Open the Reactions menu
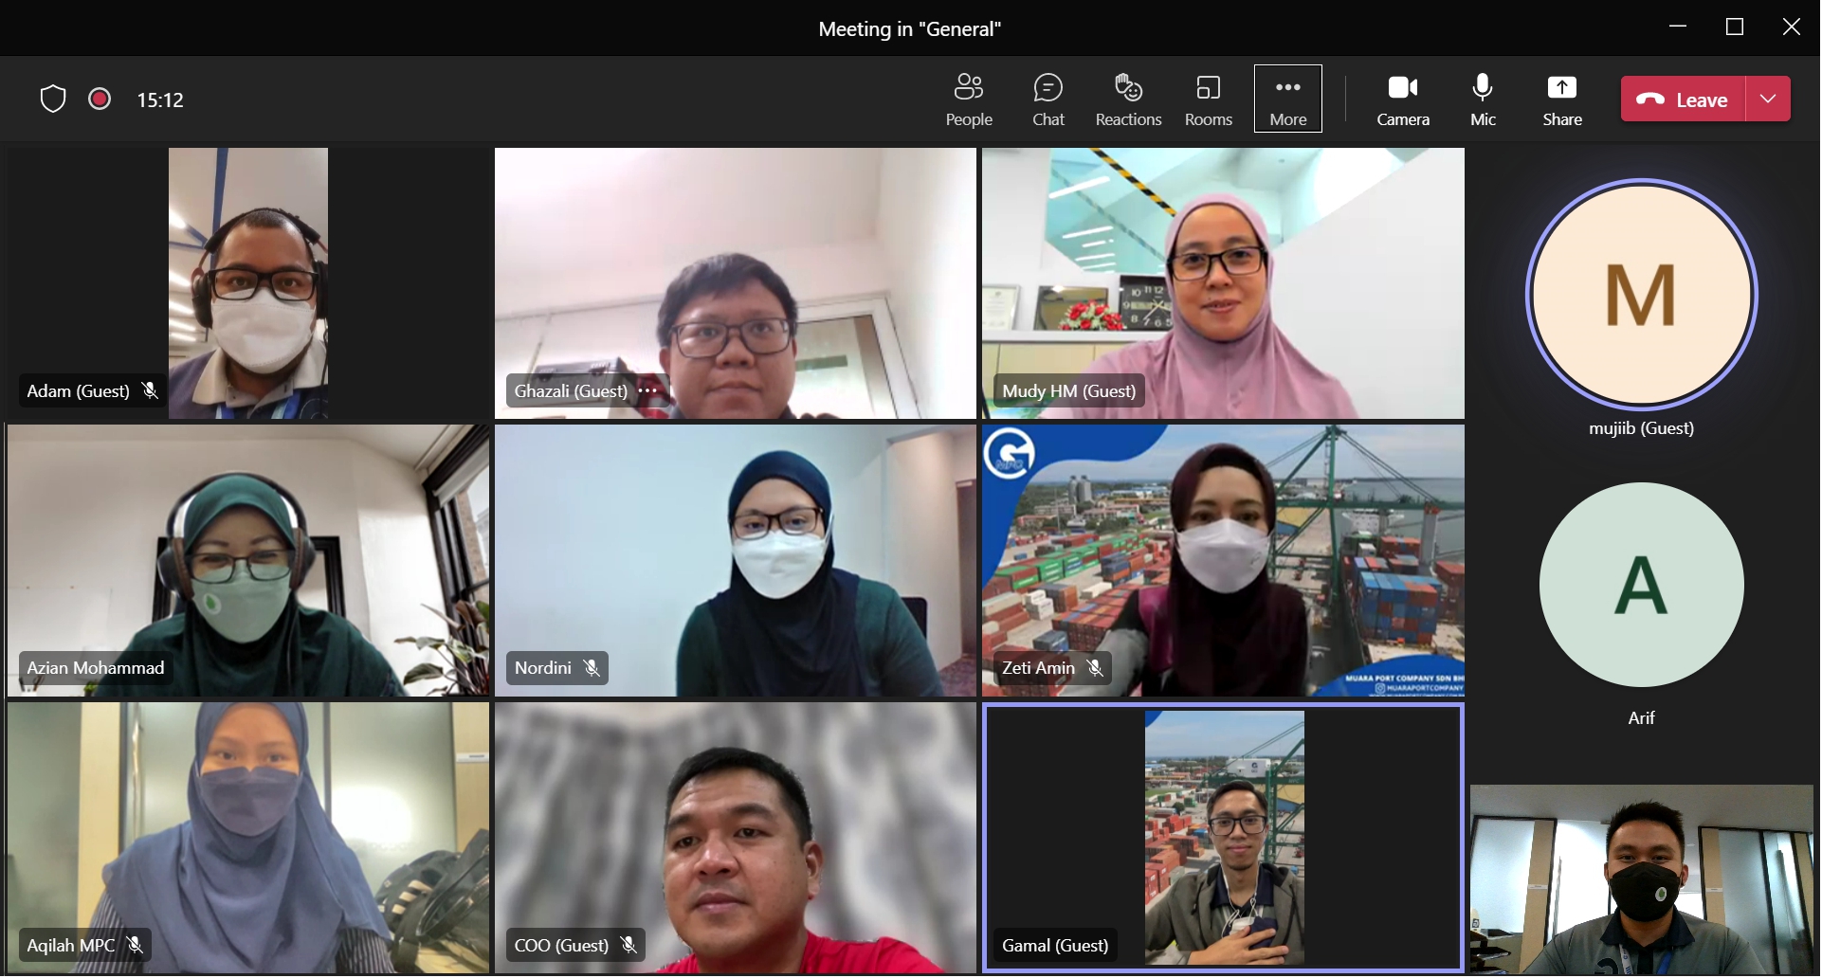This screenshot has width=1822, height=978. click(x=1128, y=100)
